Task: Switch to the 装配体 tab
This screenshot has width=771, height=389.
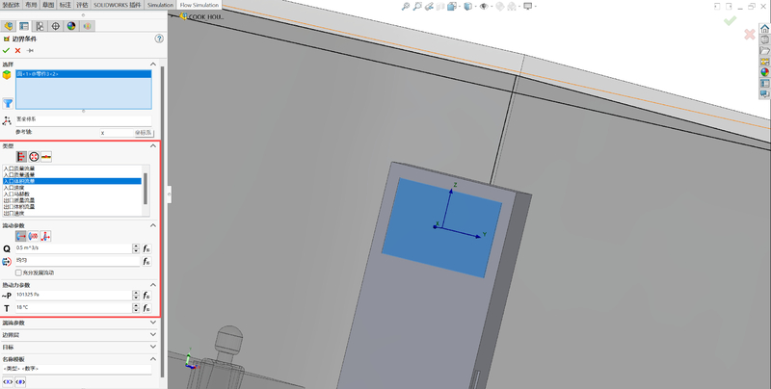Action: coord(12,5)
